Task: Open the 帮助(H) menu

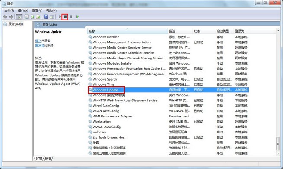Action: coord(51,10)
